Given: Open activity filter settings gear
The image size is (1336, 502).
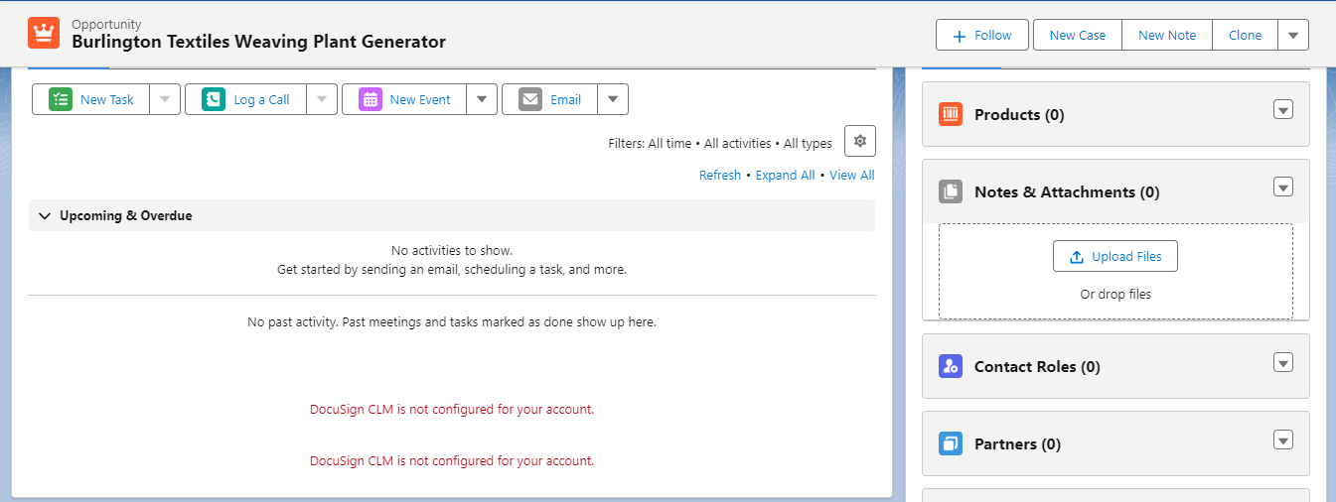Looking at the screenshot, I should tap(860, 141).
